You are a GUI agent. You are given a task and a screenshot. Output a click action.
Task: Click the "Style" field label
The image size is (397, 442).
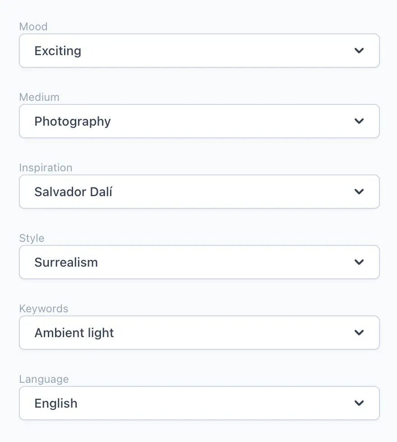coord(32,238)
